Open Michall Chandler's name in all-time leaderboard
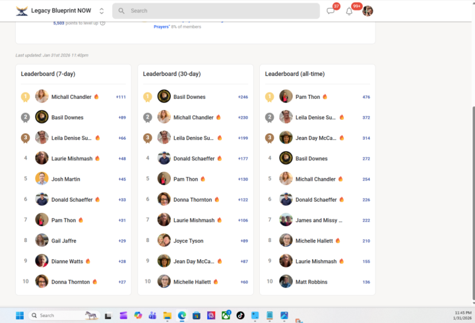The height and width of the screenshot is (323, 475). coord(315,179)
